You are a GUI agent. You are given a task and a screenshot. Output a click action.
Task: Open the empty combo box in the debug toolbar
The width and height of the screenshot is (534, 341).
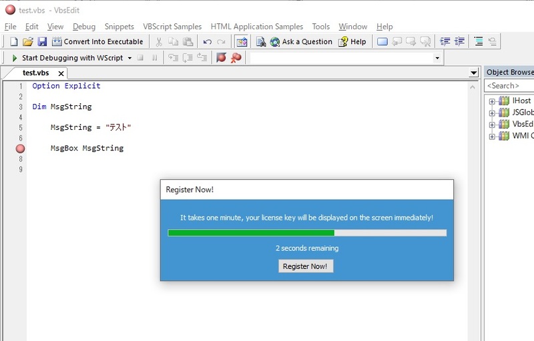coord(437,58)
